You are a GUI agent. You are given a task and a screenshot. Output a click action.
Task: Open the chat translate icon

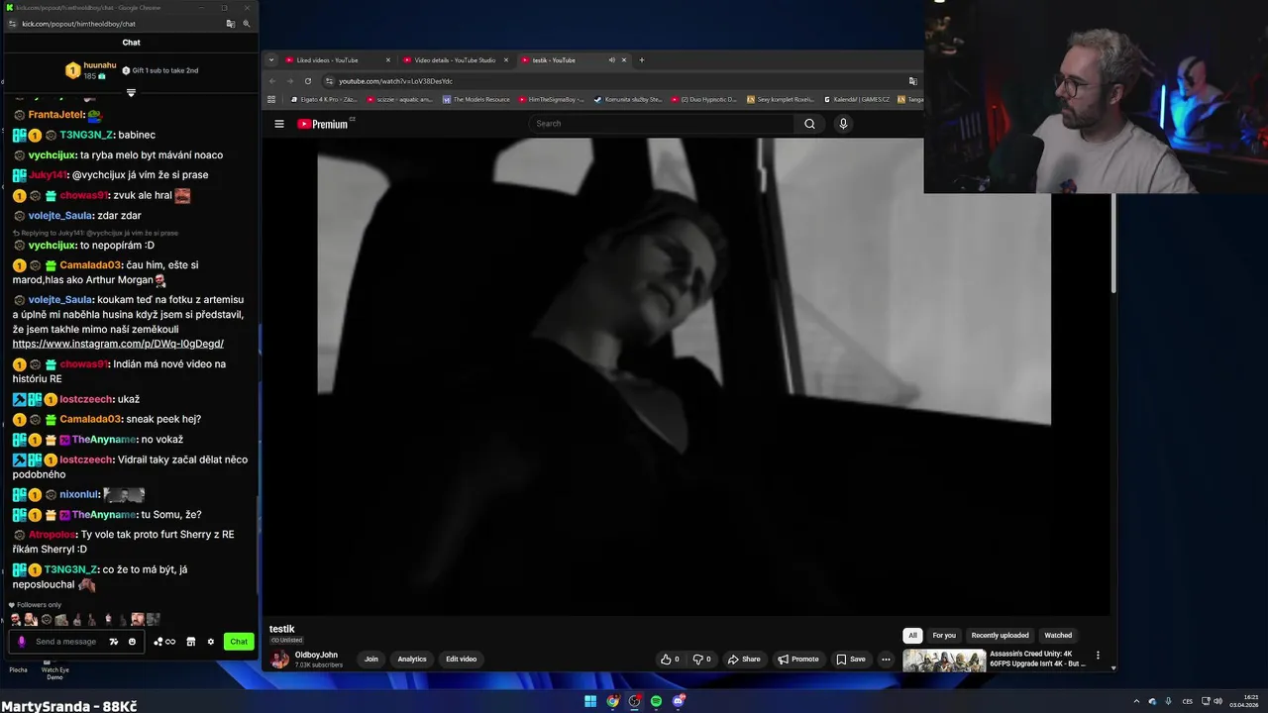point(114,642)
